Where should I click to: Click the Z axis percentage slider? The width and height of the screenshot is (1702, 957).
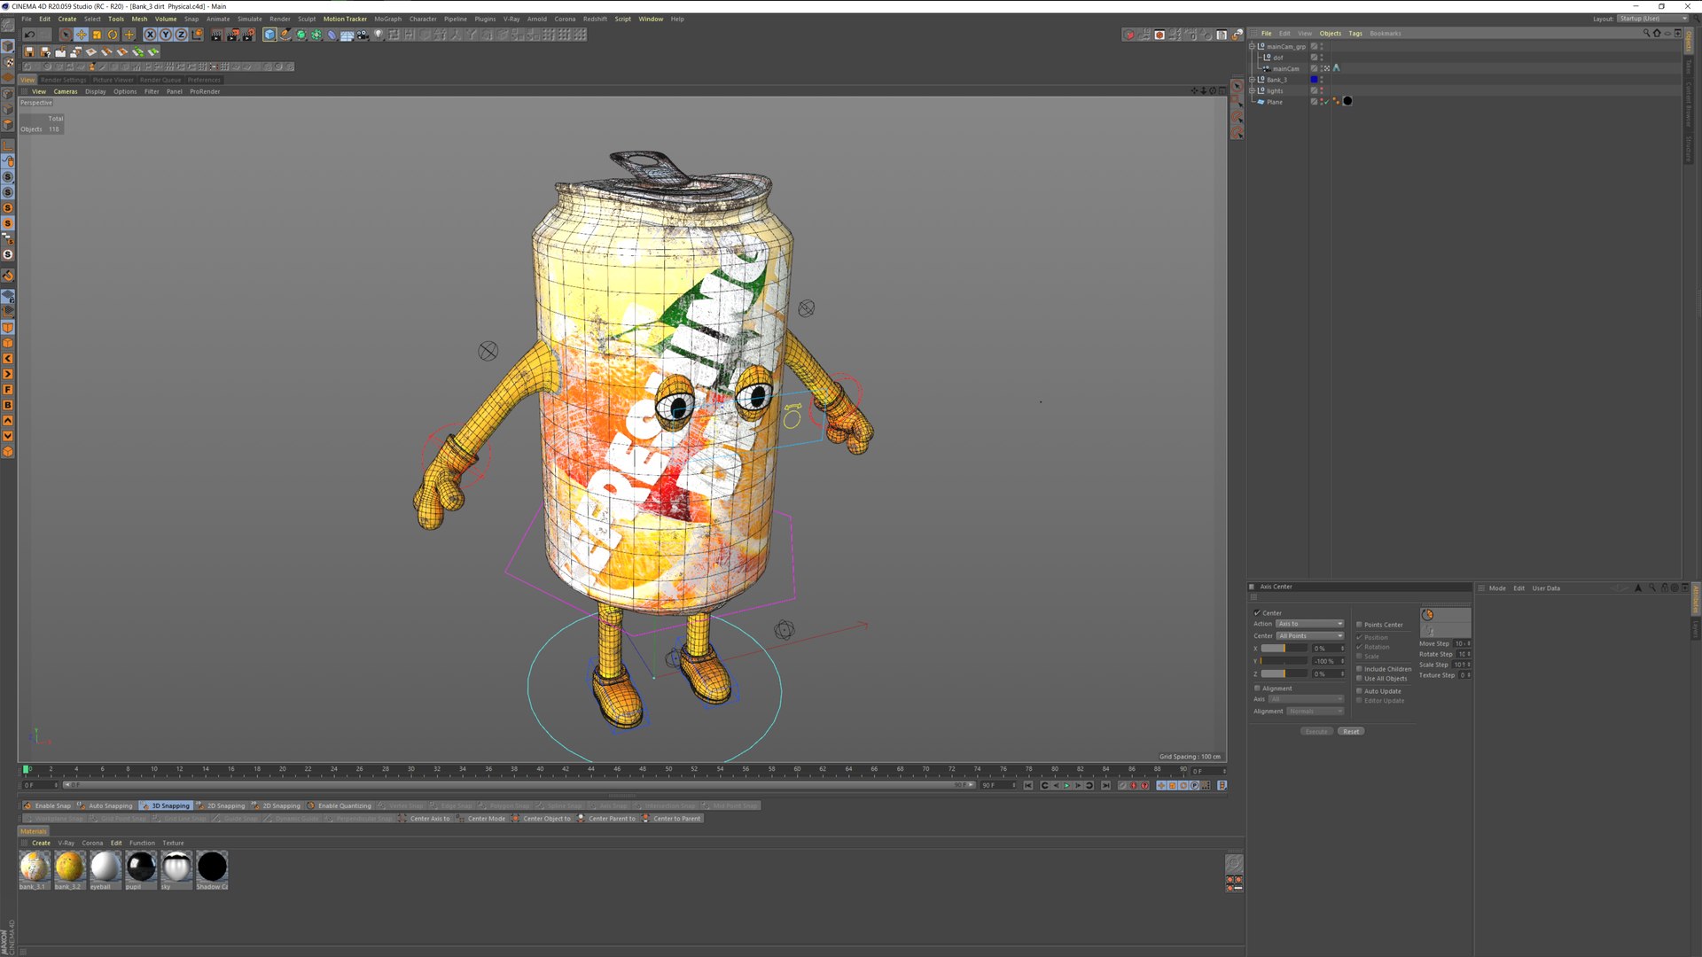[1284, 674]
